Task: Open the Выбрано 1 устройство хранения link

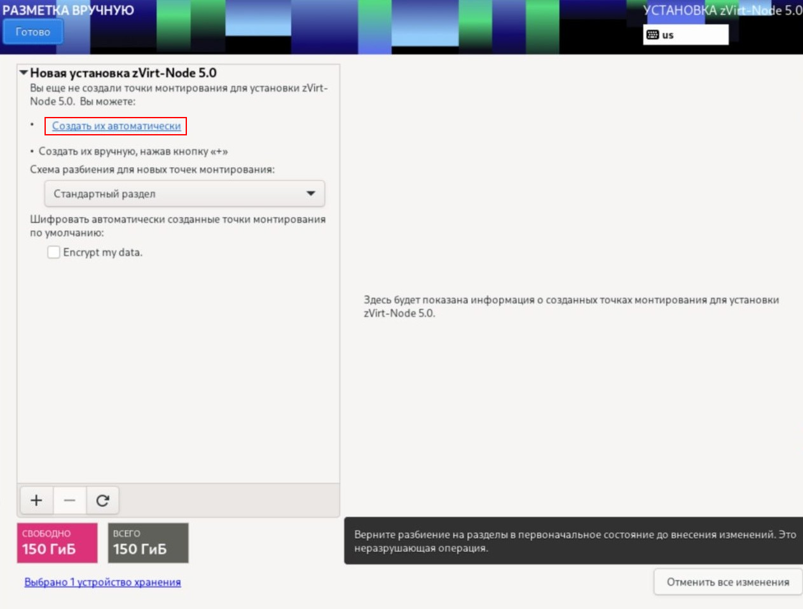Action: pyautogui.click(x=102, y=582)
